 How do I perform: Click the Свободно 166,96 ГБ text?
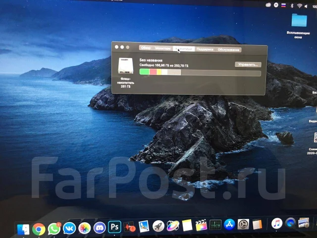pos(164,65)
